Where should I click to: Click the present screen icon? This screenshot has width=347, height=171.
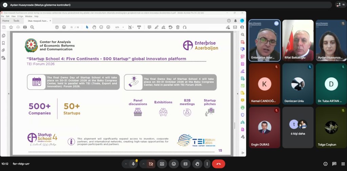tap(162, 164)
